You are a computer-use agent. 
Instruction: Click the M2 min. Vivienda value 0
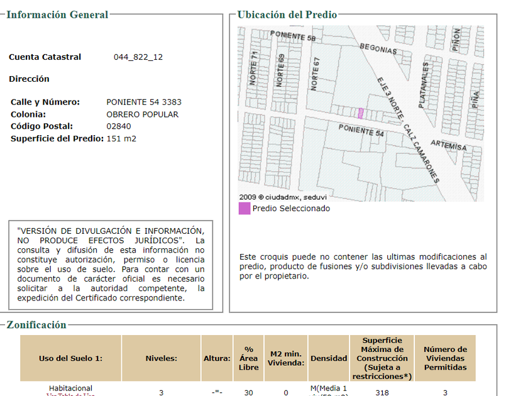(286, 392)
